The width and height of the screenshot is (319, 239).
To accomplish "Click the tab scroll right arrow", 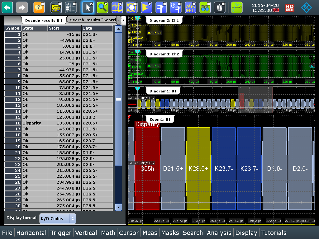I will [x=123, y=20].
